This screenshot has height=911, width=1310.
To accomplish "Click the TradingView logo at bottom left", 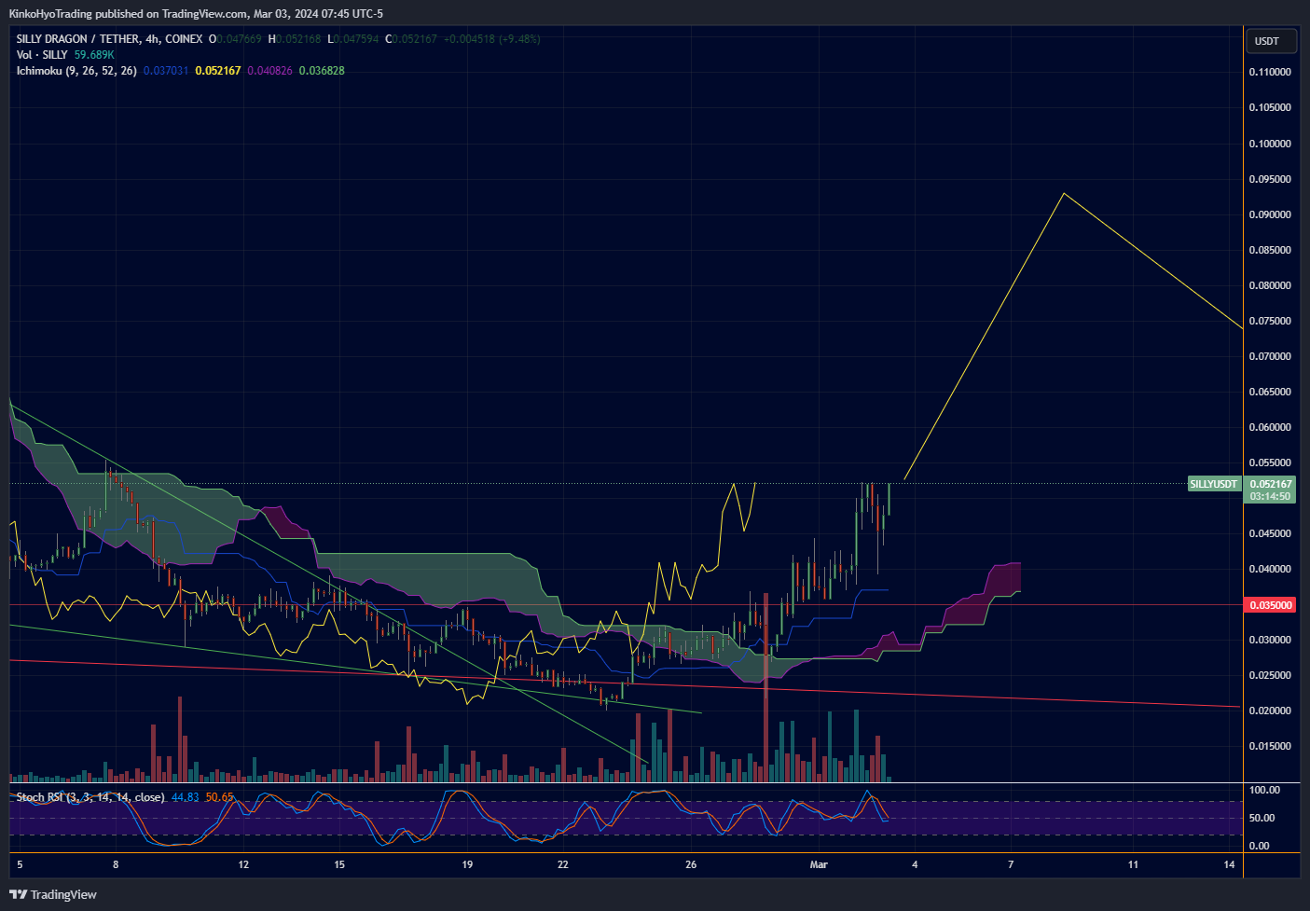I will coord(53,894).
